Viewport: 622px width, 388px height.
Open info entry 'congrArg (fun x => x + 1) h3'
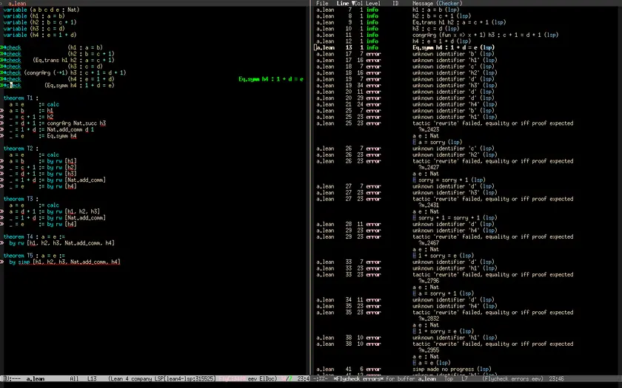(x=485, y=35)
